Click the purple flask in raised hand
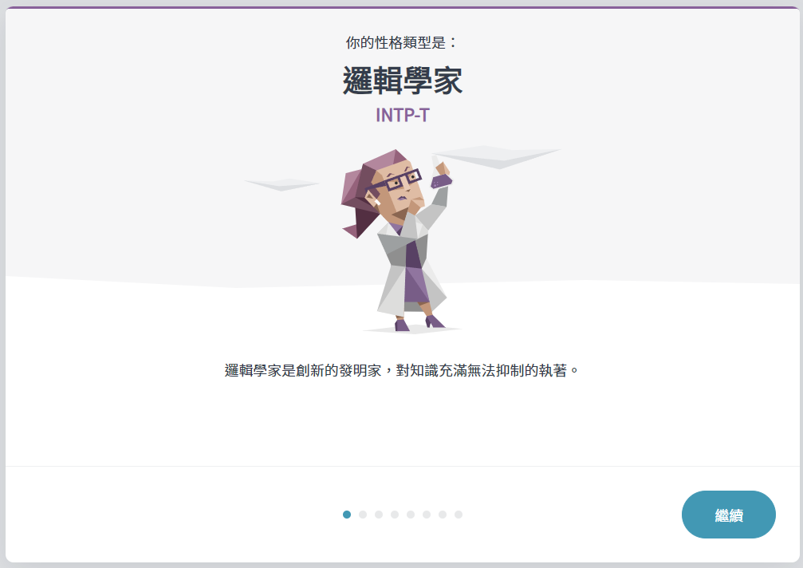Screen dimensions: 803x568 pyautogui.click(x=441, y=181)
